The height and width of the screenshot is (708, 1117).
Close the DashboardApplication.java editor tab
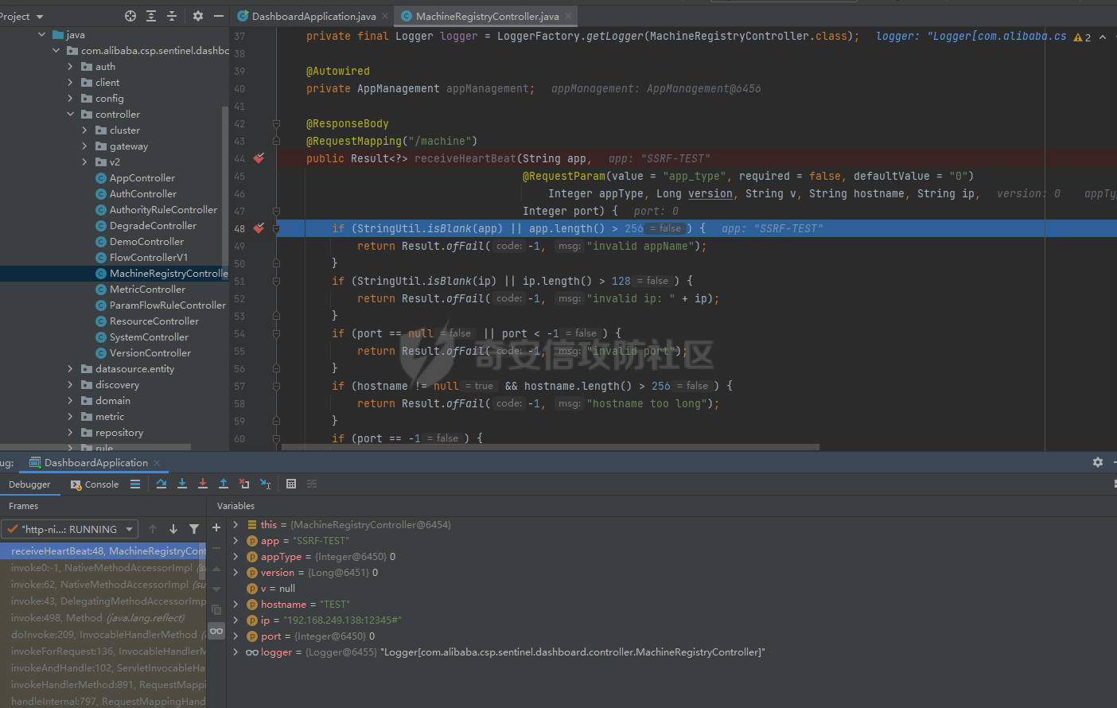[385, 16]
